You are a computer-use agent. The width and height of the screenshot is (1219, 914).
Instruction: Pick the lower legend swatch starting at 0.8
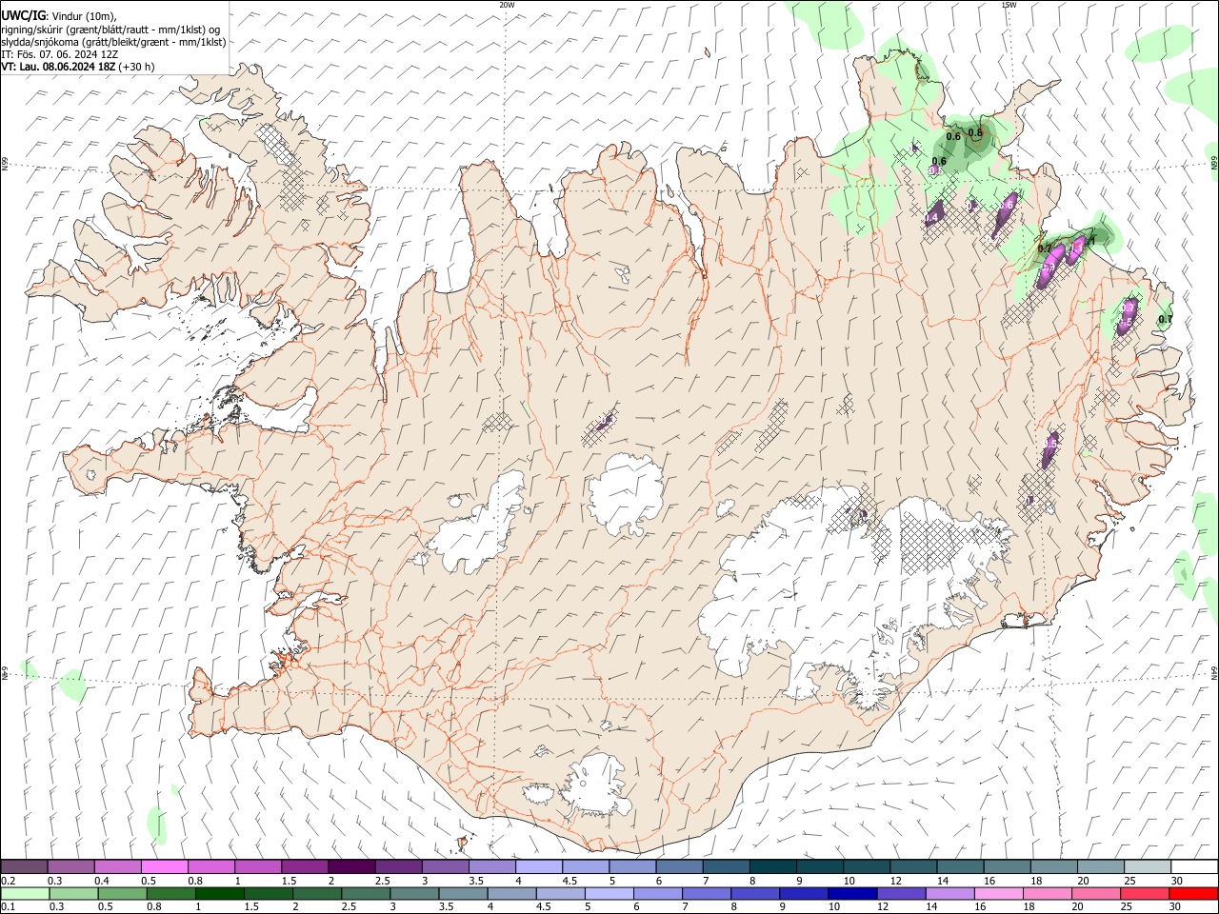click(171, 893)
